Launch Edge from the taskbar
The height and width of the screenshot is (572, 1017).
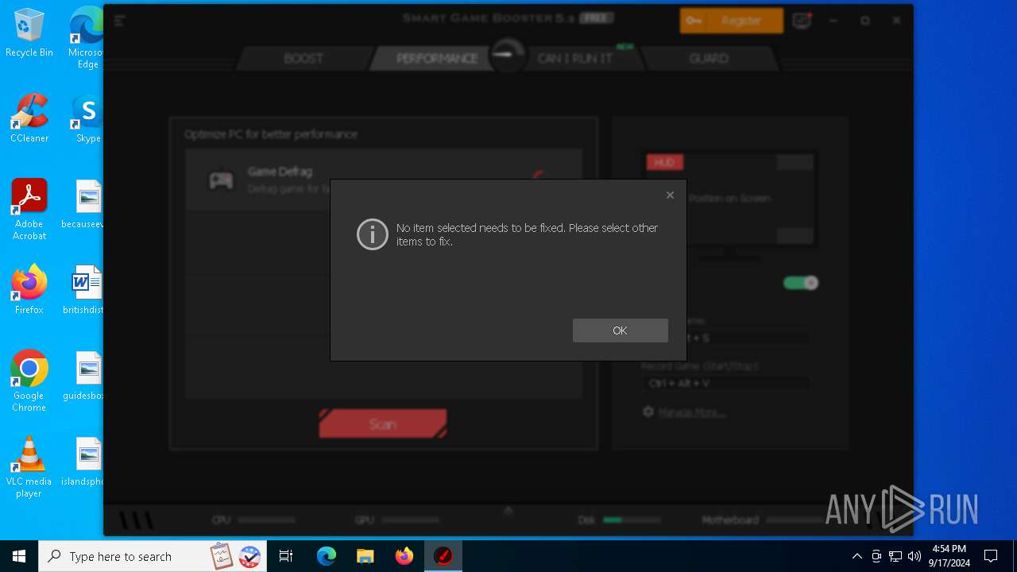(327, 556)
